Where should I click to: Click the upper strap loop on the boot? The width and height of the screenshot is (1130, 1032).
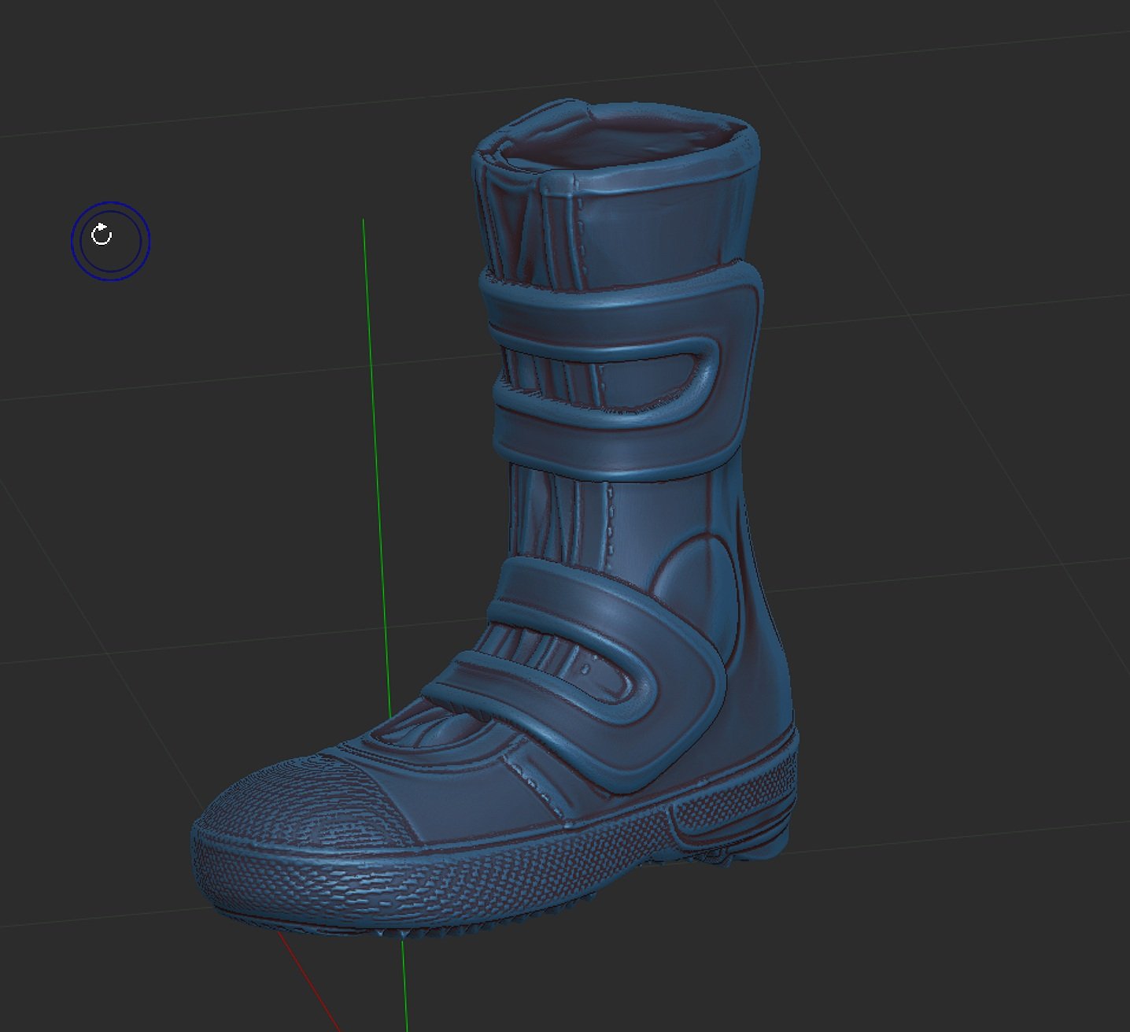coord(622,371)
